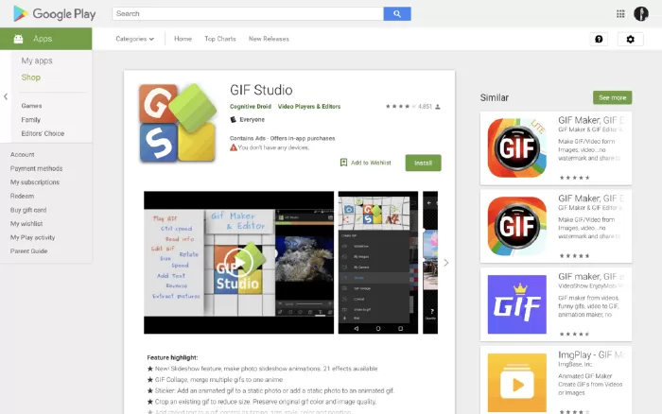The width and height of the screenshot is (662, 414).
Task: Open the New Releases tab
Action: click(269, 39)
